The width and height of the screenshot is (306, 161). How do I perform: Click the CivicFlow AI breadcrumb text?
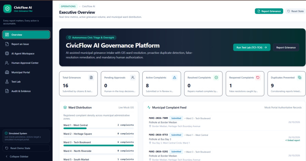pos(88,6)
